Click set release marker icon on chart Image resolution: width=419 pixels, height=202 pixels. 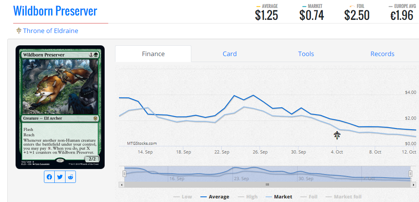pyautogui.click(x=337, y=135)
